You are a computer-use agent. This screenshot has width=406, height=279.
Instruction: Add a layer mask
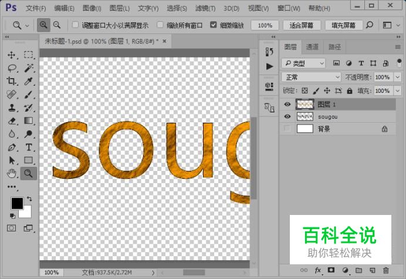click(331, 270)
